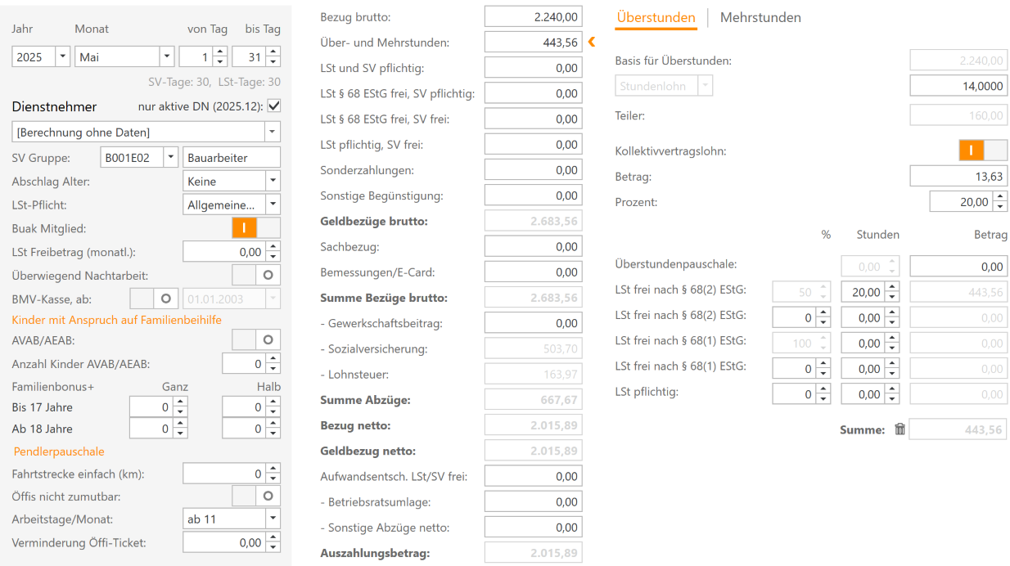Click the orange arrow beside Über- und Mehrstunden
The width and height of the screenshot is (1010, 566).
coord(592,42)
